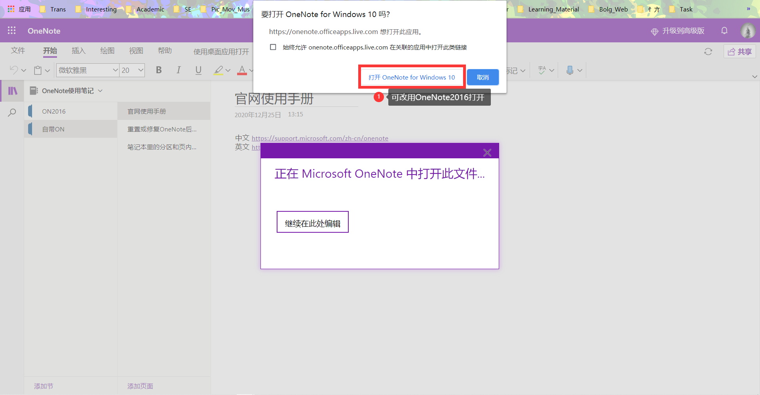This screenshot has height=395, width=760.
Task: Switch to the 开始 ribbon tab
Action: [x=50, y=51]
